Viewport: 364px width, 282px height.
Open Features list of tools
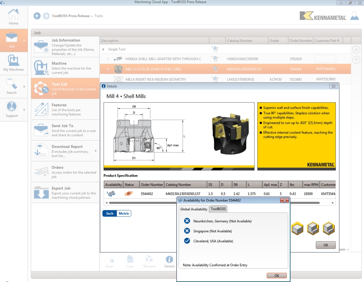click(65, 109)
